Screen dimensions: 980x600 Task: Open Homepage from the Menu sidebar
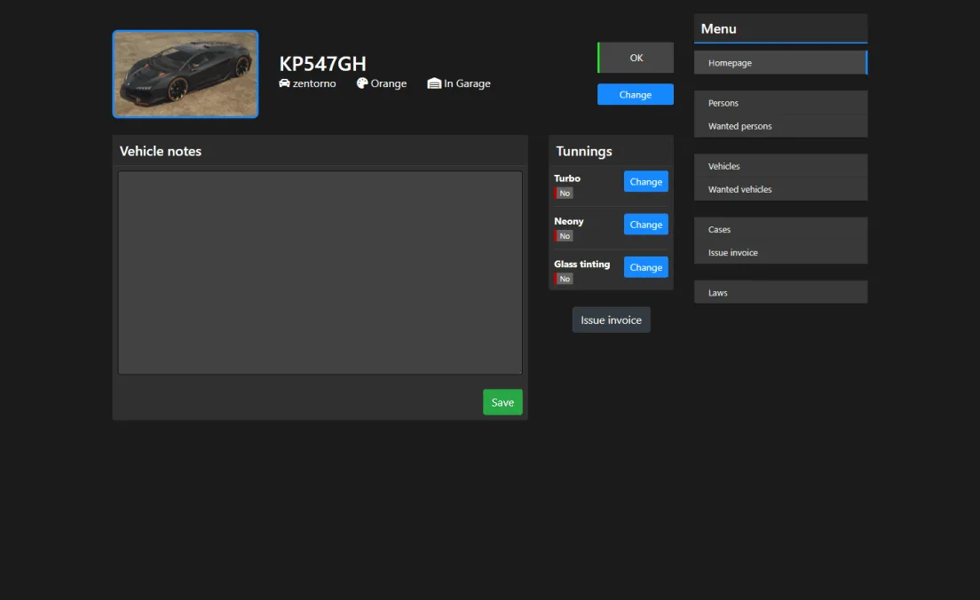click(779, 62)
